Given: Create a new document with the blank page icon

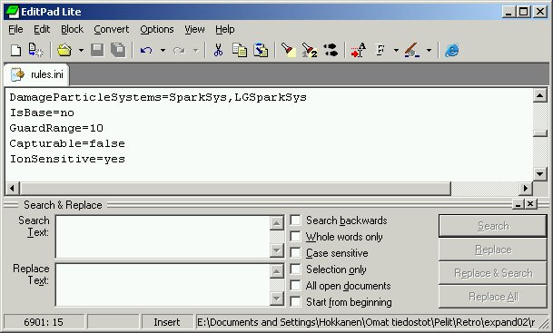Looking at the screenshot, I should 15,51.
